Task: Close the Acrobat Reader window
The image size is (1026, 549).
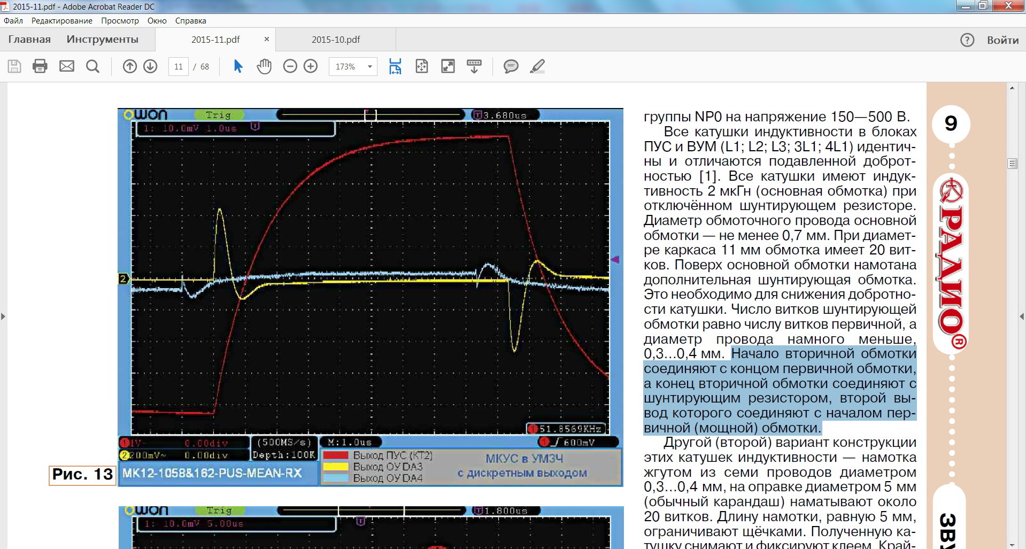Action: (x=1008, y=6)
